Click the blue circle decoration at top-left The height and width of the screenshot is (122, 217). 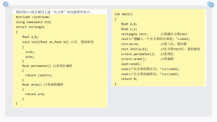coord(6,5)
